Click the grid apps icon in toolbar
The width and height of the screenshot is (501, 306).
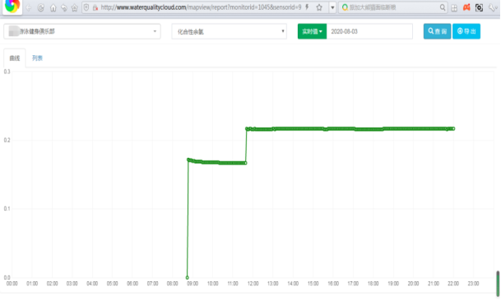[454, 8]
